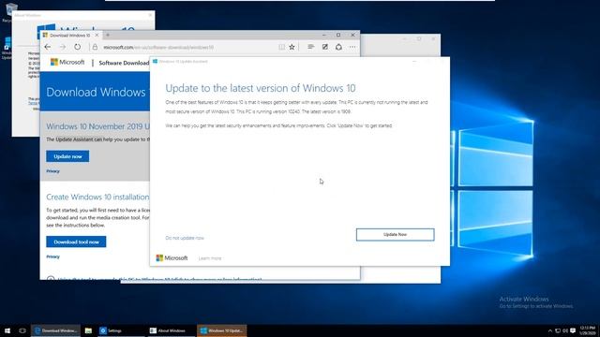Click the Share icon in Edge toolbar

pos(338,47)
